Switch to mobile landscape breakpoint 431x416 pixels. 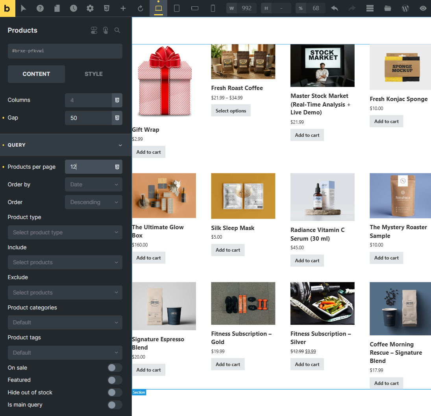[195, 8]
